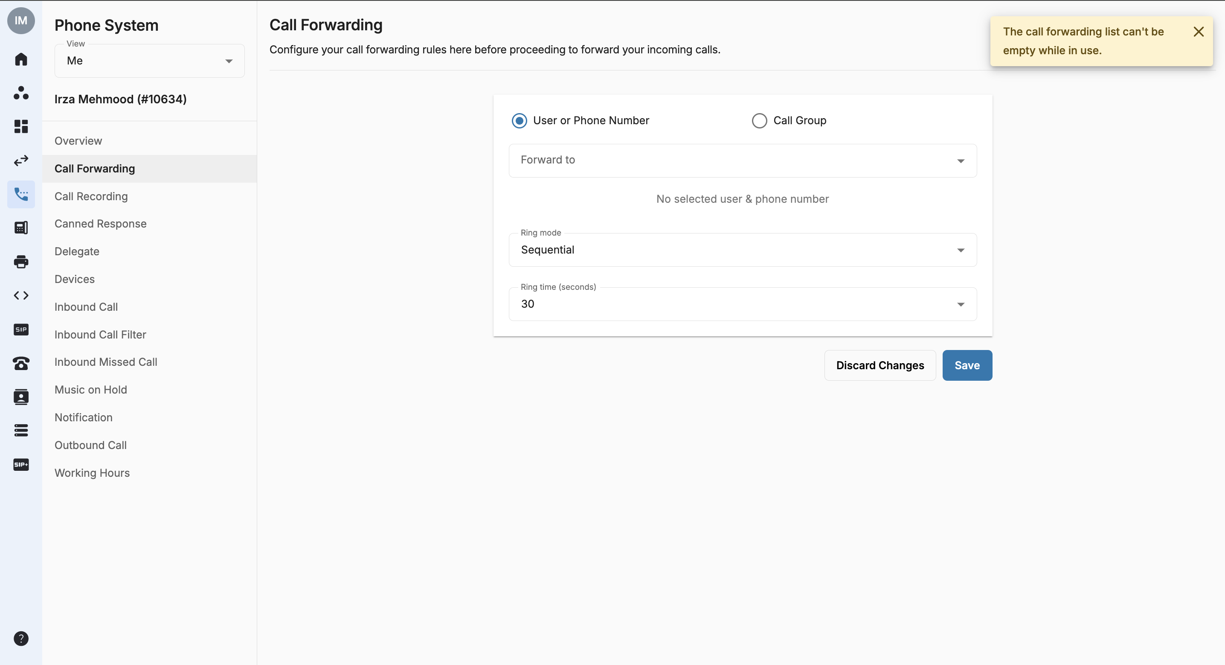Viewport: 1225px width, 665px height.
Task: Open the fax machine icon in sidebar
Action: [x=21, y=228]
